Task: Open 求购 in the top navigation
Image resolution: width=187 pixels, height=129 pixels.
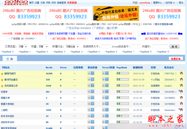Action: pos(48,2)
